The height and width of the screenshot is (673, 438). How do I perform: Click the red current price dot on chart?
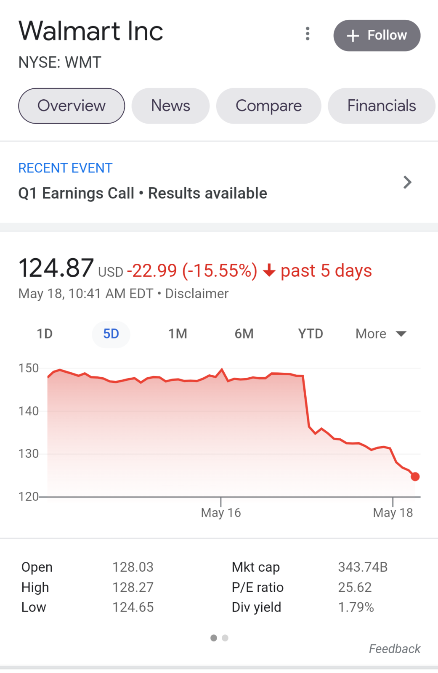[x=415, y=477]
